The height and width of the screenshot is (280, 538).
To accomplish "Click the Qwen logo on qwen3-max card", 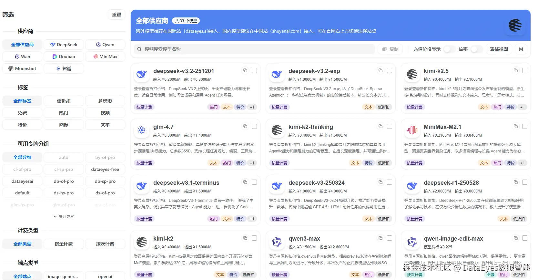I will click(x=277, y=242).
